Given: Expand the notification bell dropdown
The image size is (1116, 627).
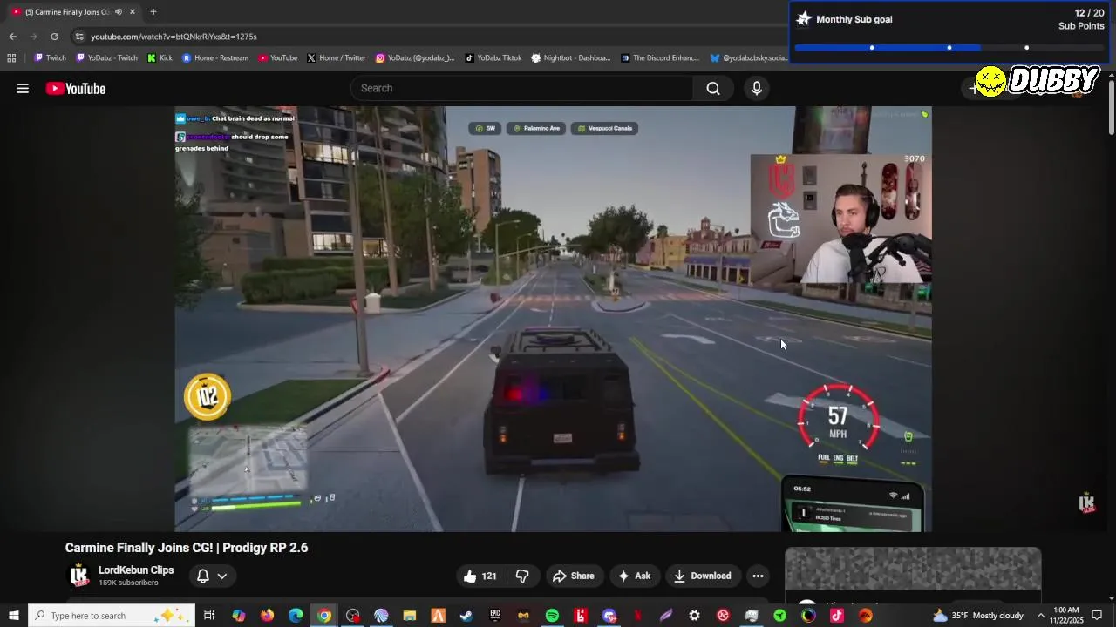Looking at the screenshot, I should (212, 576).
